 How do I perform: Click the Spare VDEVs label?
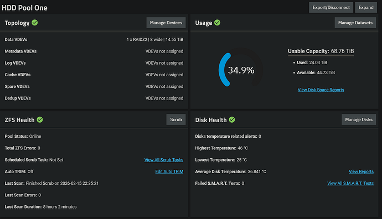pyautogui.click(x=17, y=86)
